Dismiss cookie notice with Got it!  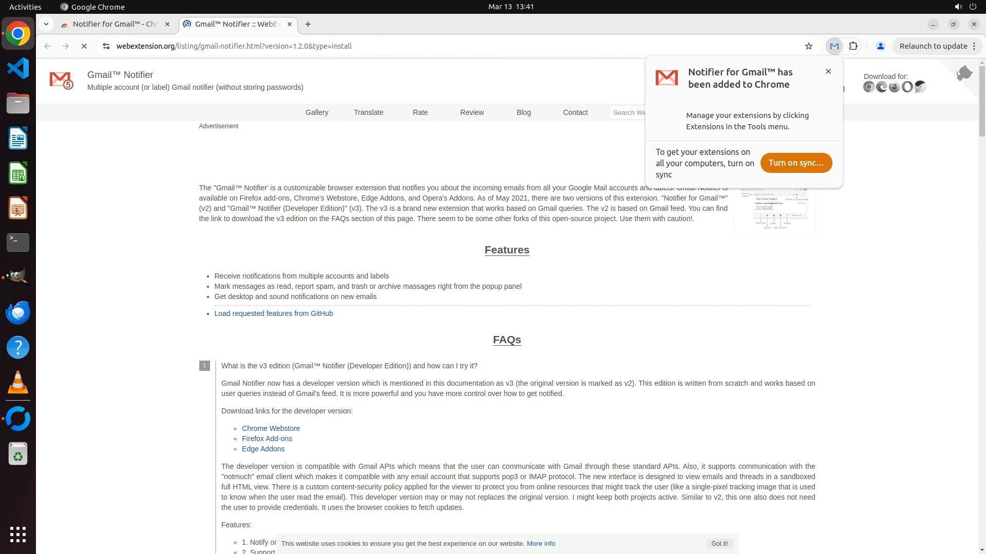pyautogui.click(x=719, y=543)
